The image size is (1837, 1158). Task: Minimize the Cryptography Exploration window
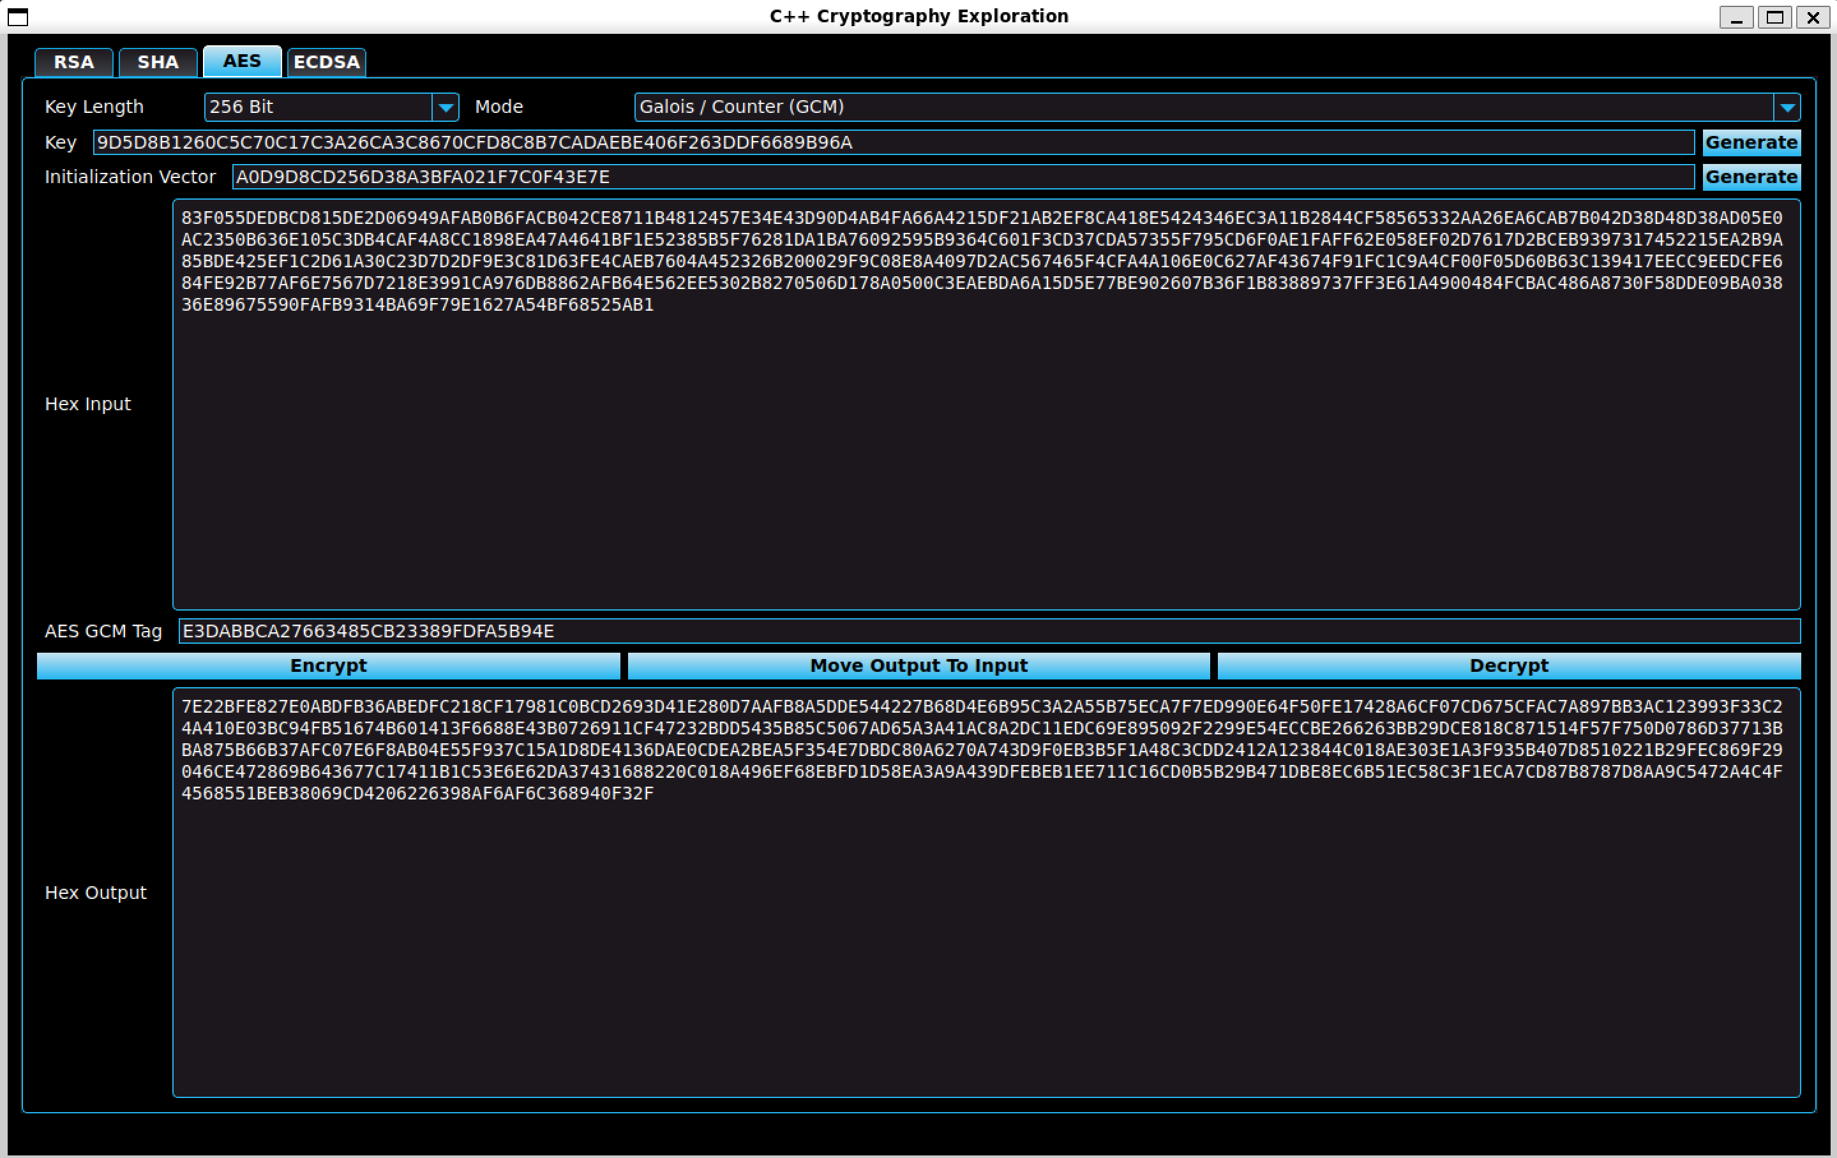[1738, 17]
